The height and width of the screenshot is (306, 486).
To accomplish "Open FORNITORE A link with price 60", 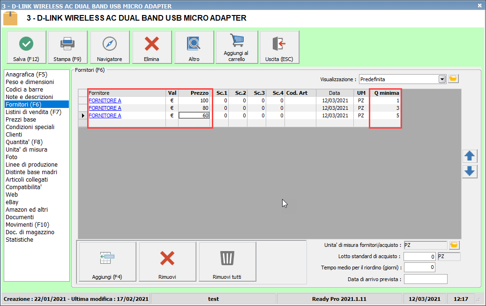I will point(105,115).
